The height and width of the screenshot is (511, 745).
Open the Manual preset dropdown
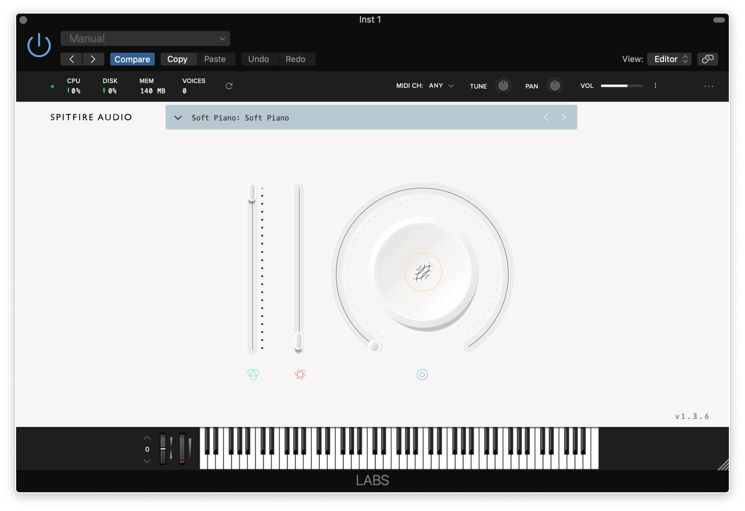point(145,39)
